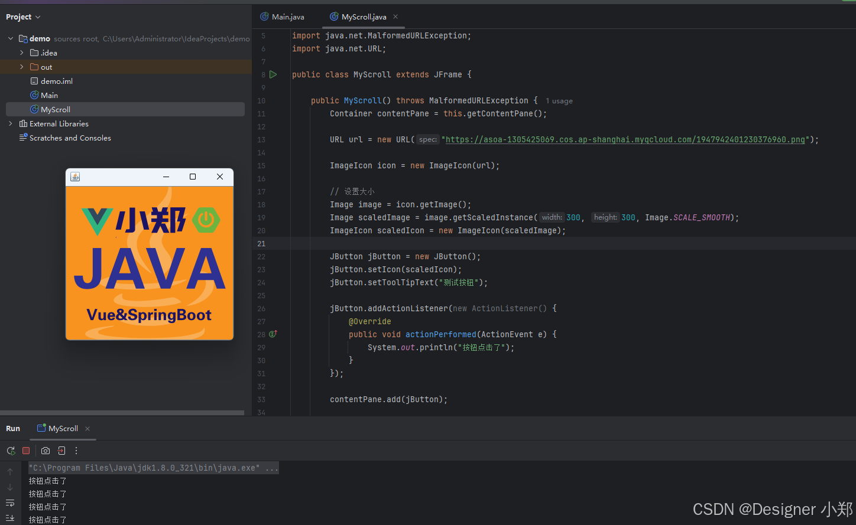Click the 'width:' parameter hint on line 19

pyautogui.click(x=552, y=217)
